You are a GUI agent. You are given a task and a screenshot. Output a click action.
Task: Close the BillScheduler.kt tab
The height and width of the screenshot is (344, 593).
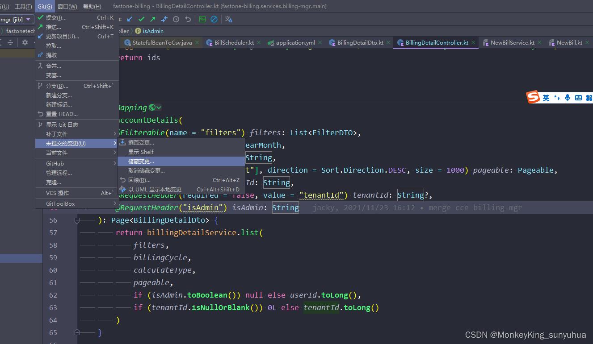click(x=259, y=42)
